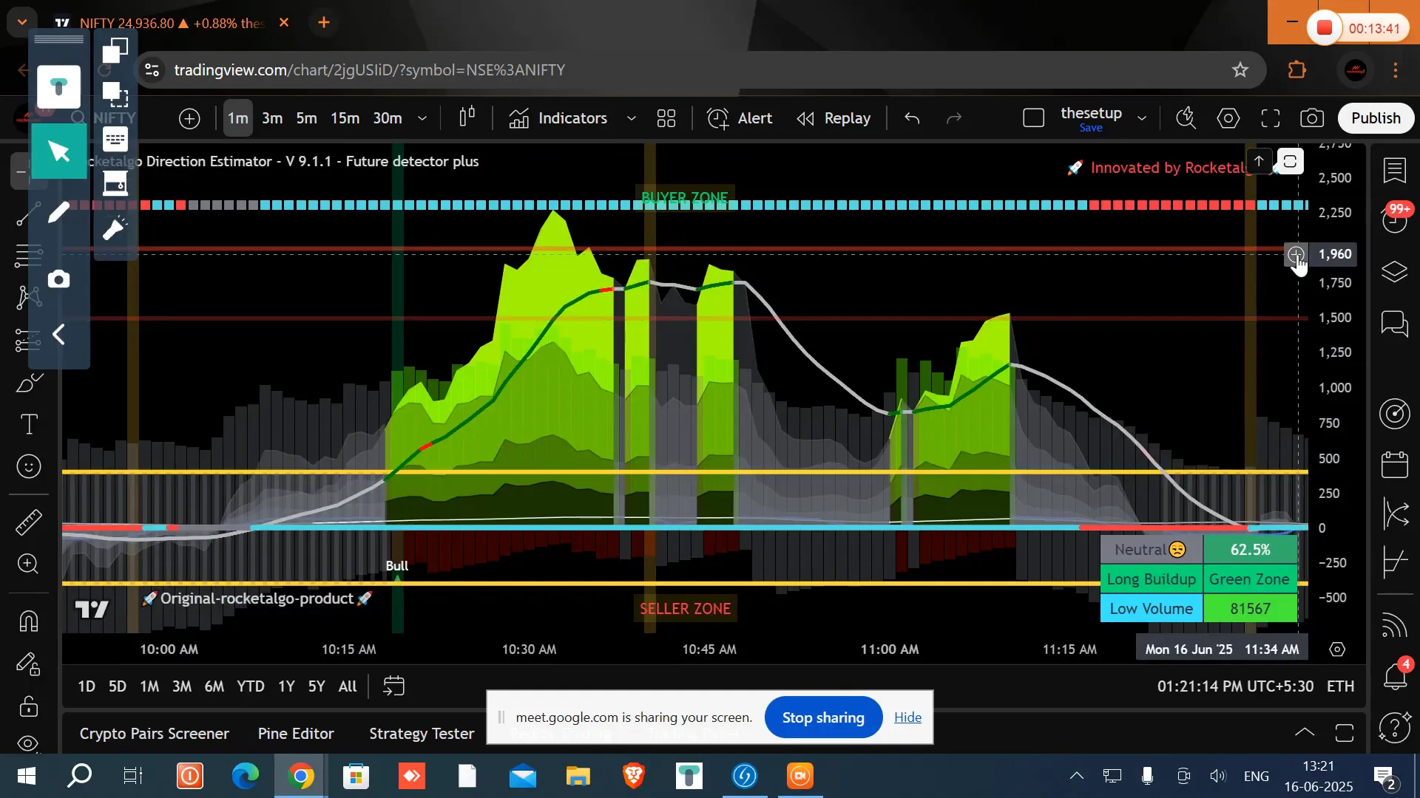Start bar Replay mode
Image resolution: width=1420 pixels, height=798 pixels.
coord(834,118)
